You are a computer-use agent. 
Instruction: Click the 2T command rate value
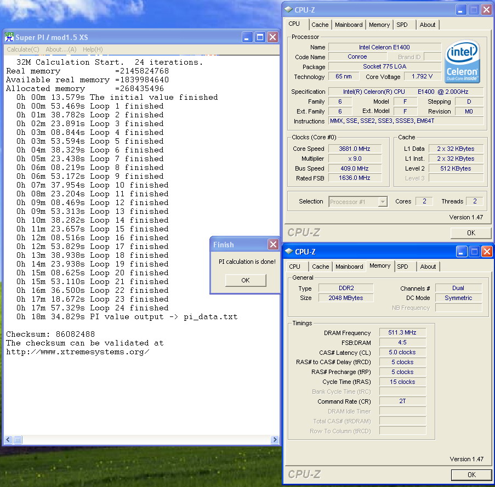[x=402, y=401]
